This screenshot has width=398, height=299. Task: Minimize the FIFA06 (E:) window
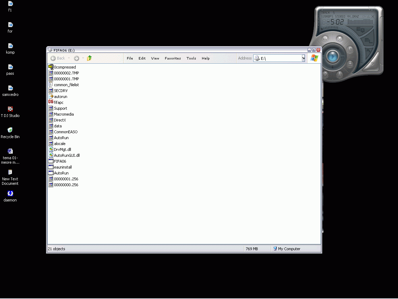coord(309,50)
